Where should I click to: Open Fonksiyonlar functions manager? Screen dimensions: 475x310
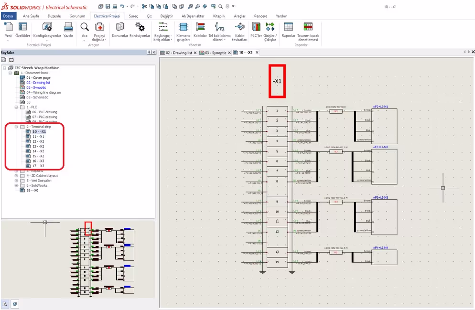tap(140, 30)
